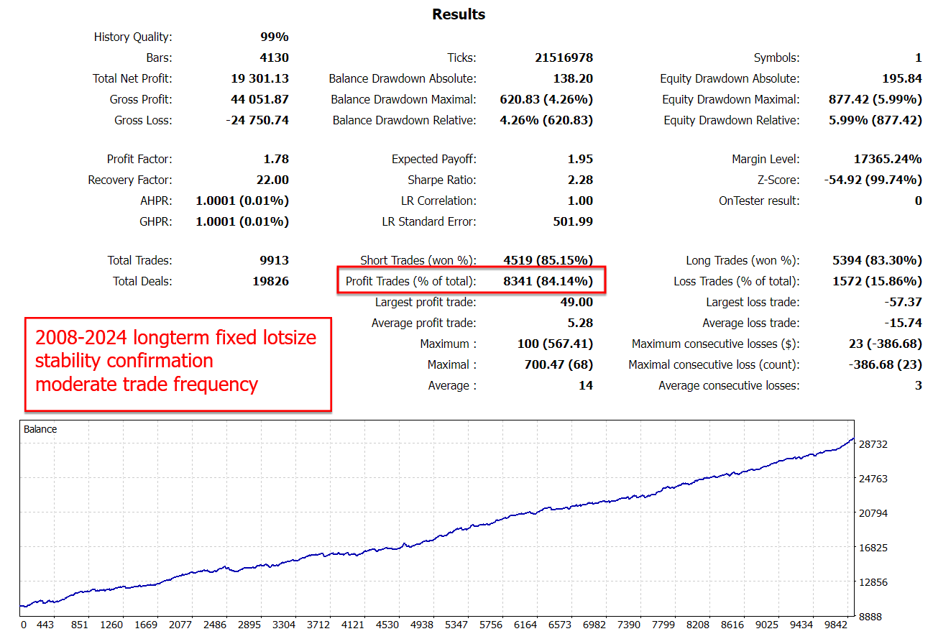Select the History Quality 99% value
This screenshot has height=639, width=933.
[274, 37]
